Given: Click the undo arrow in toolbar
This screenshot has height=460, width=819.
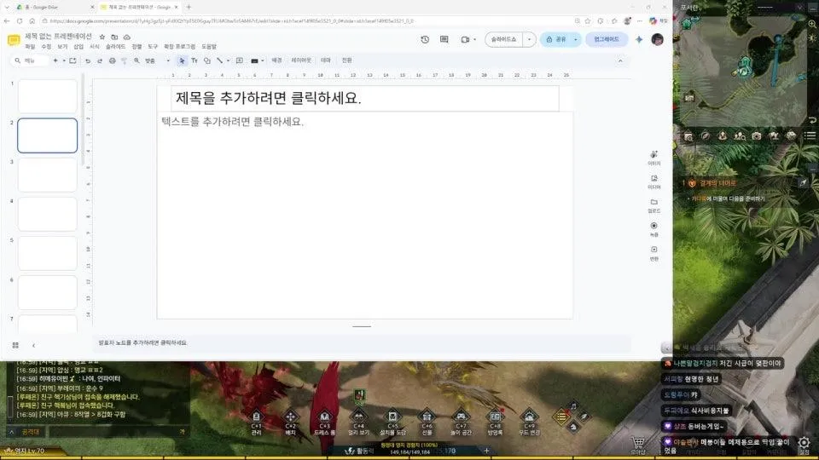Looking at the screenshot, I should click(88, 61).
